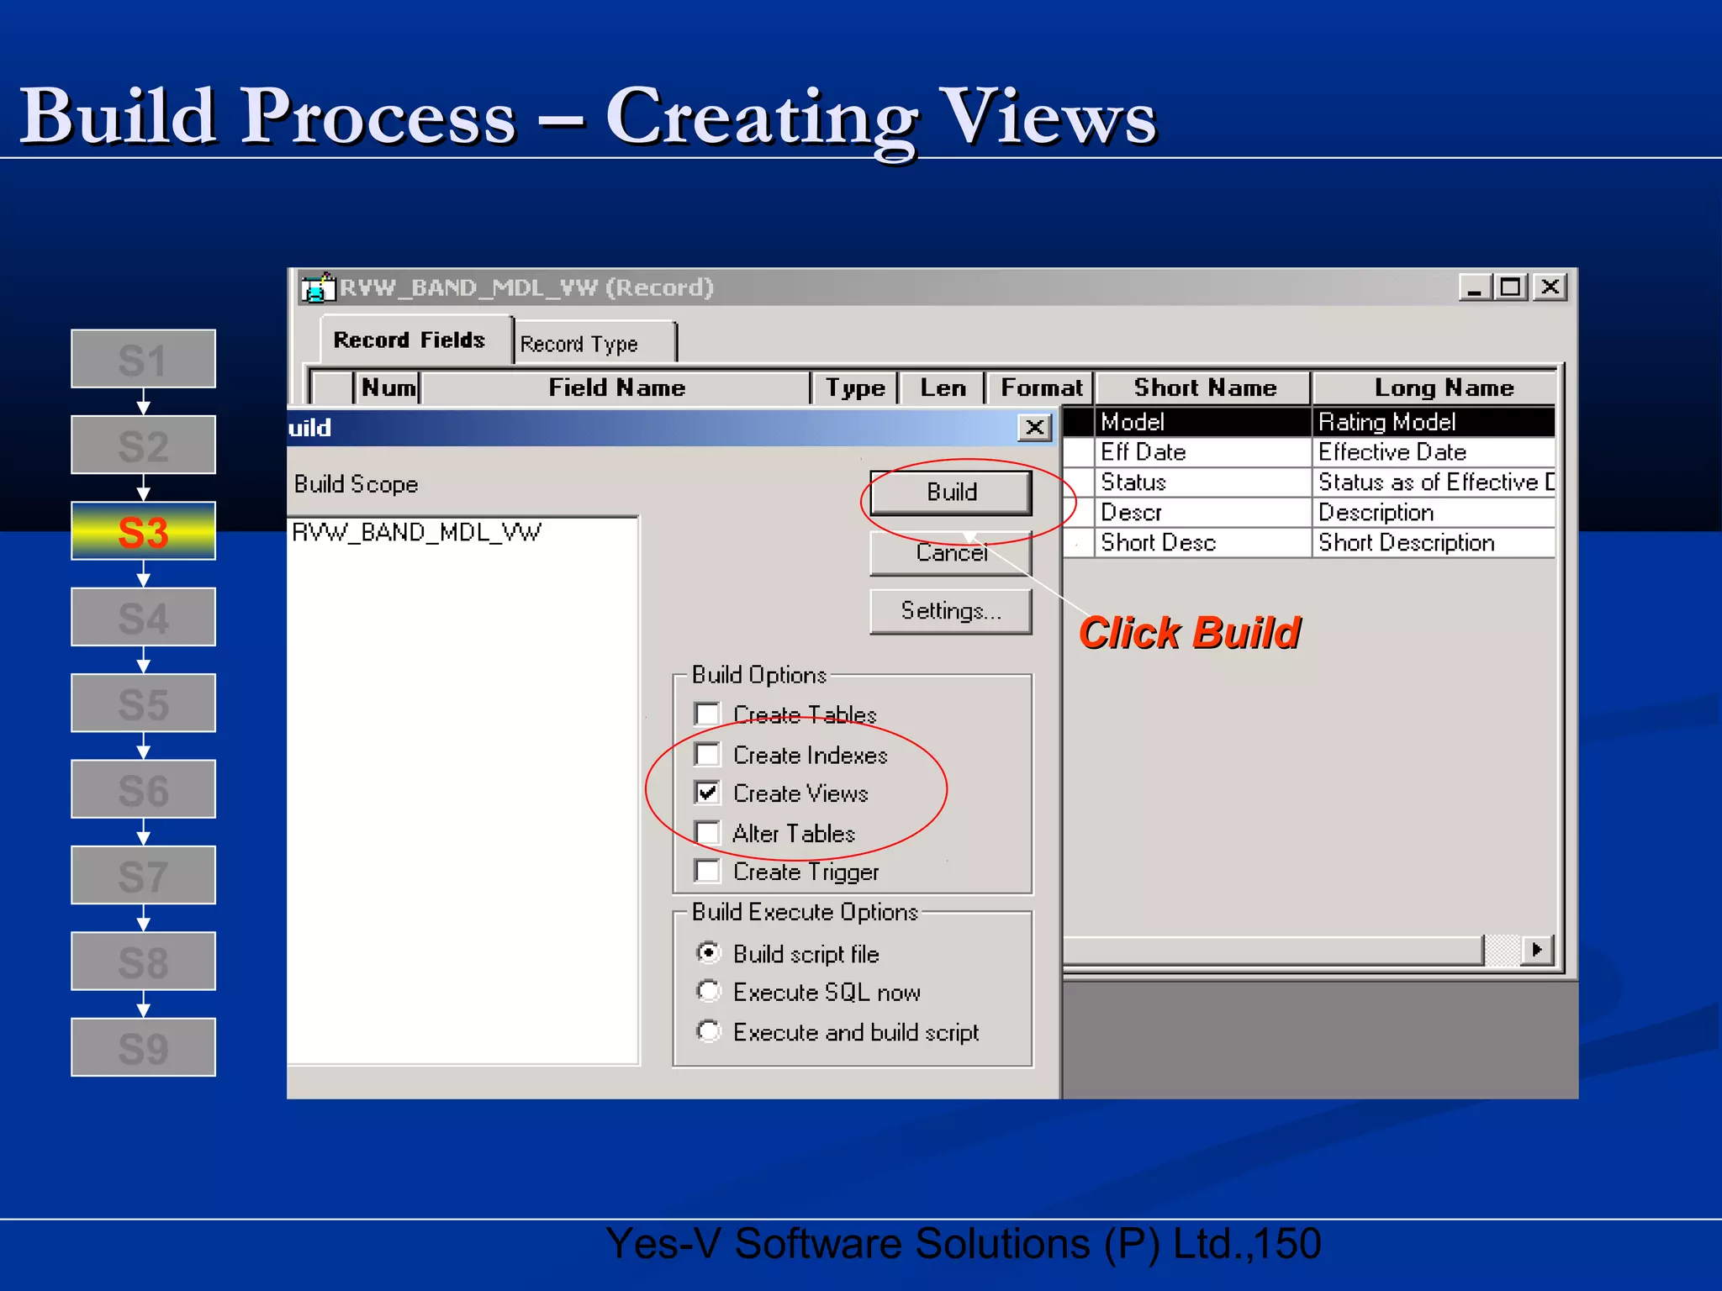The image size is (1722, 1291).
Task: Click the Build button
Action: point(951,492)
